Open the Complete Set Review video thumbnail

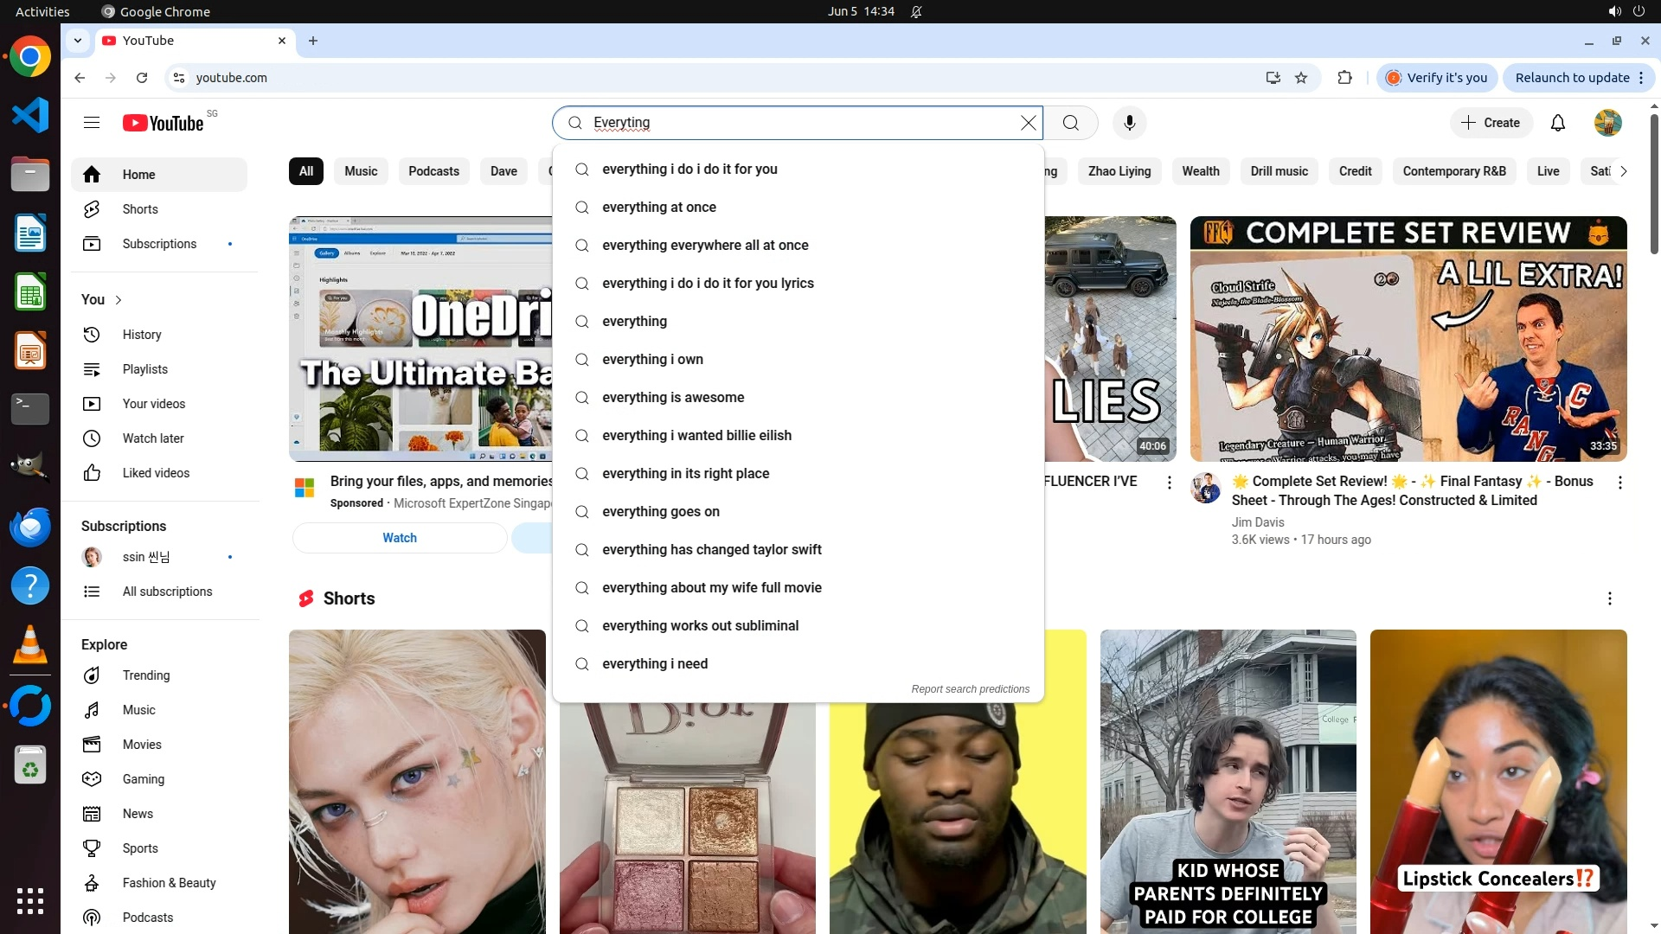coord(1408,338)
